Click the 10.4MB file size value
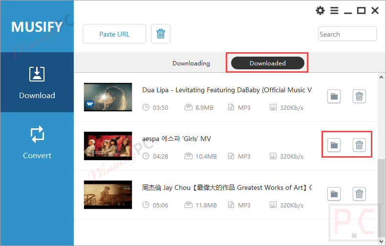 tap(206, 157)
